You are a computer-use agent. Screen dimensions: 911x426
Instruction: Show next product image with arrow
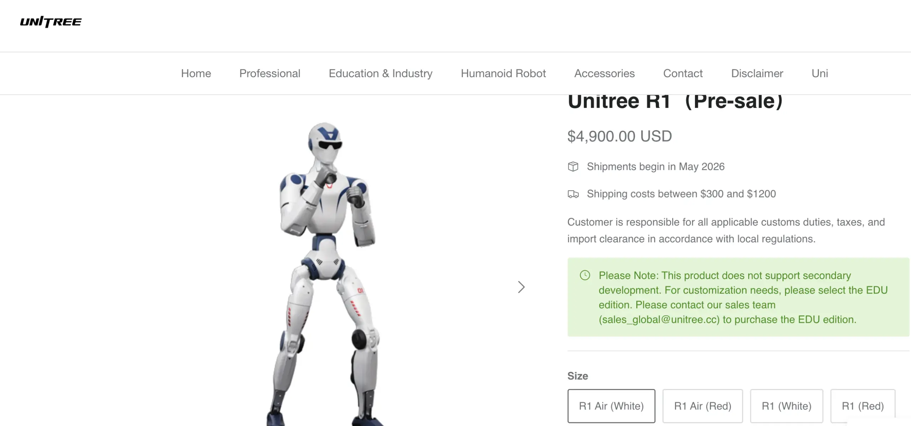pyautogui.click(x=521, y=287)
